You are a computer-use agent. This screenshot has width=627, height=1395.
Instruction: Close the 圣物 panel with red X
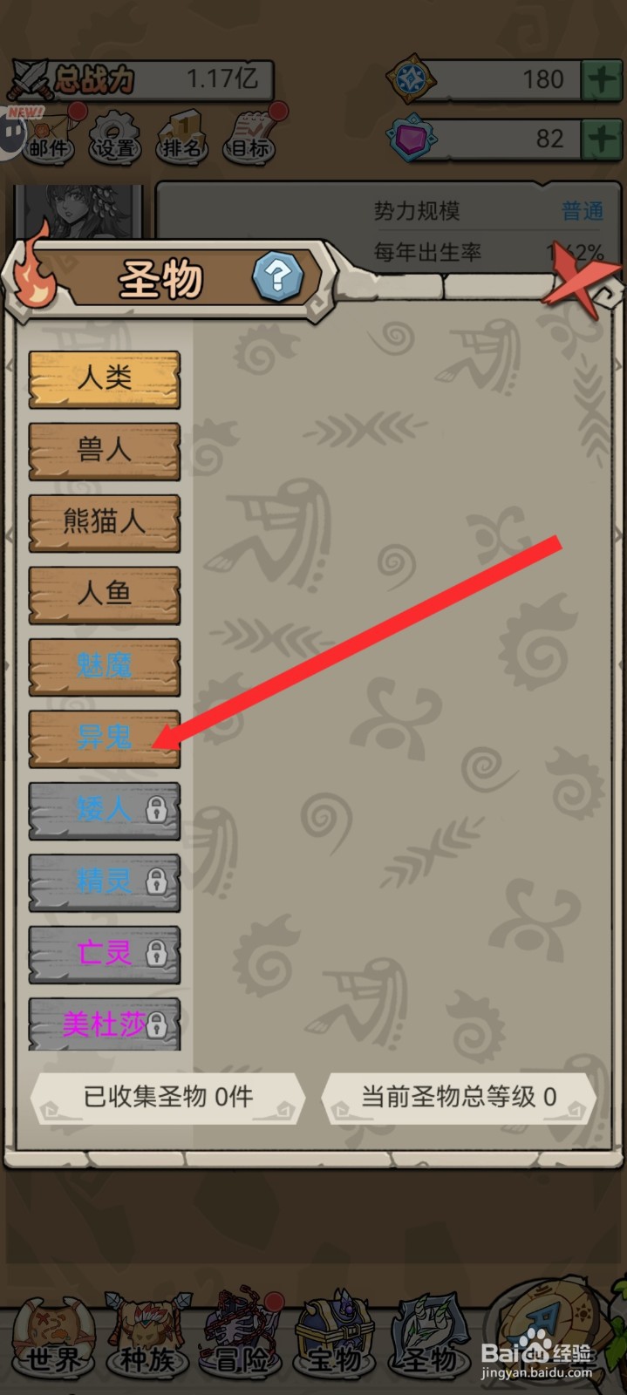pyautogui.click(x=577, y=281)
